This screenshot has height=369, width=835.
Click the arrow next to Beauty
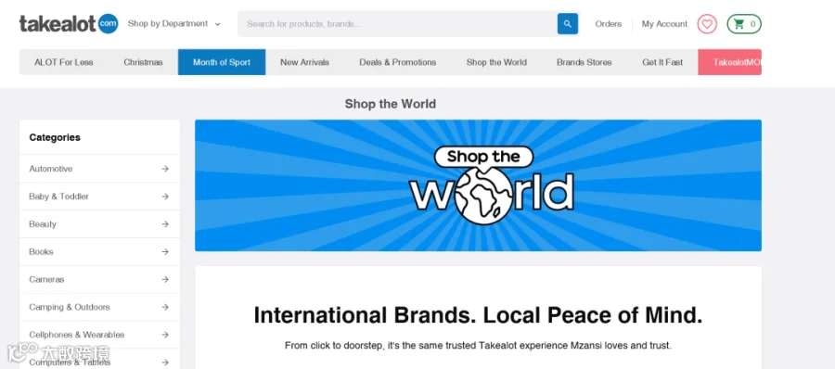165,224
